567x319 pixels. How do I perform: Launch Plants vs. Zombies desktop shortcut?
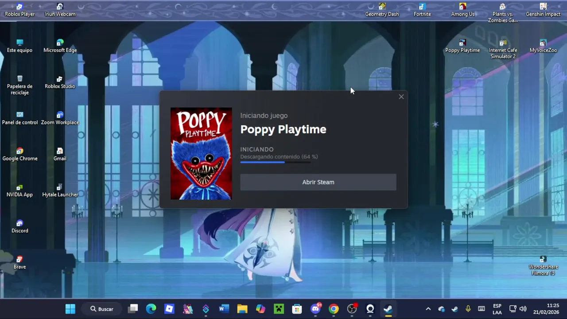coord(503,13)
